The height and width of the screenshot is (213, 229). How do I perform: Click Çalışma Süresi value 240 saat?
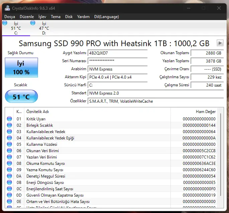click(x=207, y=85)
